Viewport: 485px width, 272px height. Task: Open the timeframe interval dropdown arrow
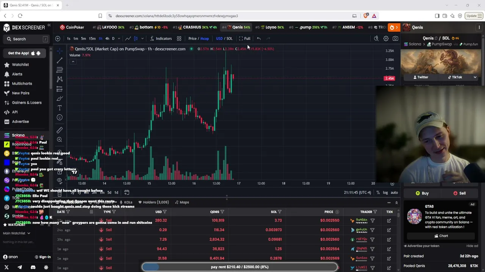[x=119, y=39]
